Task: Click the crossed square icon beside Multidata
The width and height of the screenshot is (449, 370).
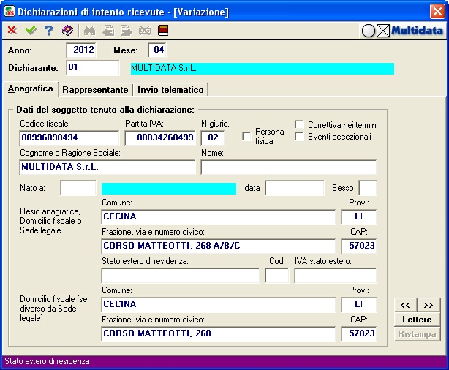Action: pyautogui.click(x=383, y=31)
